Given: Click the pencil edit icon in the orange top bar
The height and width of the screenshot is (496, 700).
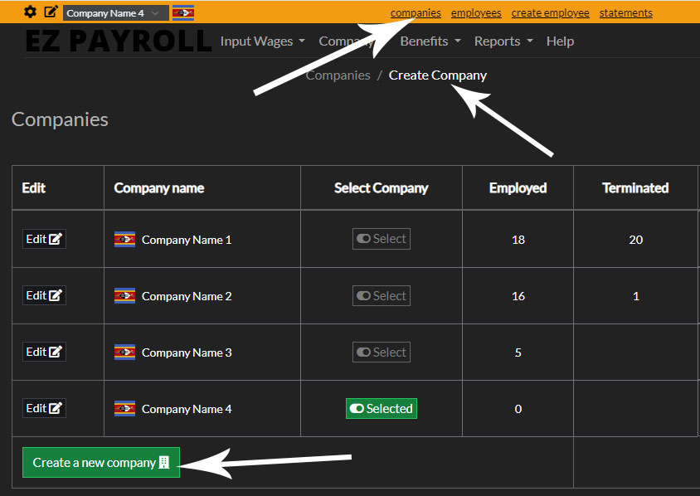Looking at the screenshot, I should pos(51,12).
